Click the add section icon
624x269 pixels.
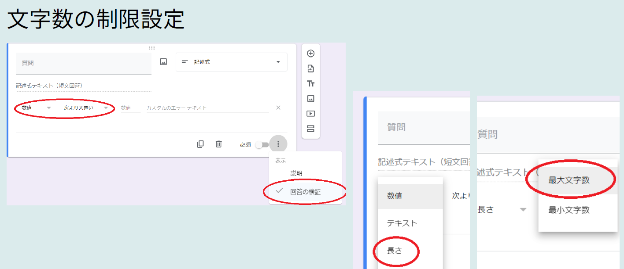click(310, 129)
